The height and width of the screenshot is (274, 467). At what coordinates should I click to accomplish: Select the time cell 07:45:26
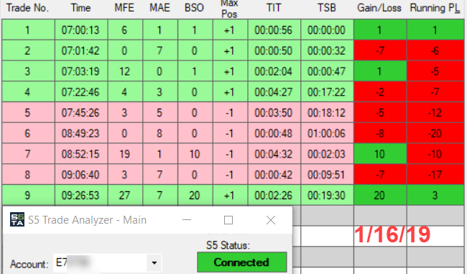pyautogui.click(x=80, y=113)
